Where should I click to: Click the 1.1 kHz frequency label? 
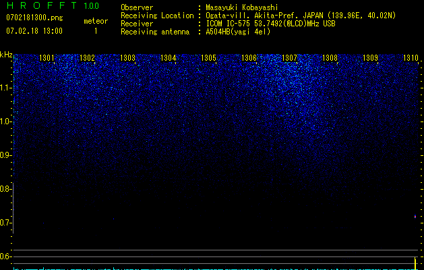5,88
